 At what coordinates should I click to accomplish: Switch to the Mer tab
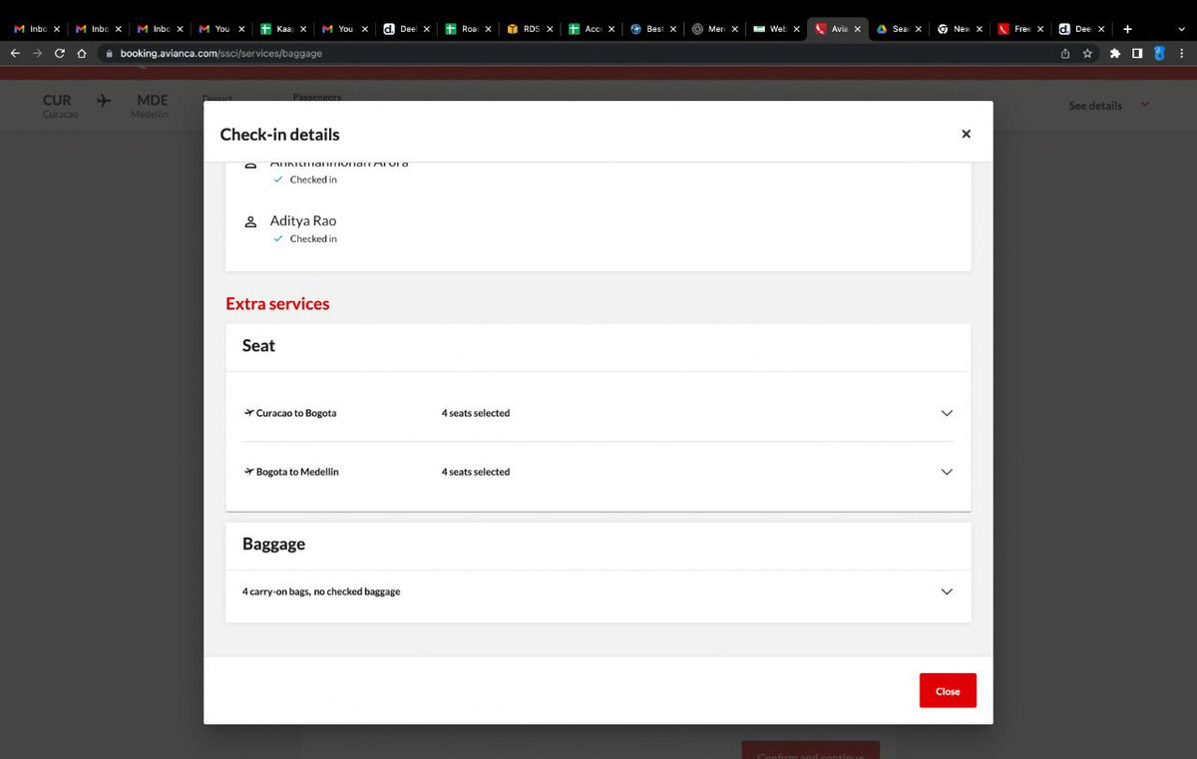point(713,29)
